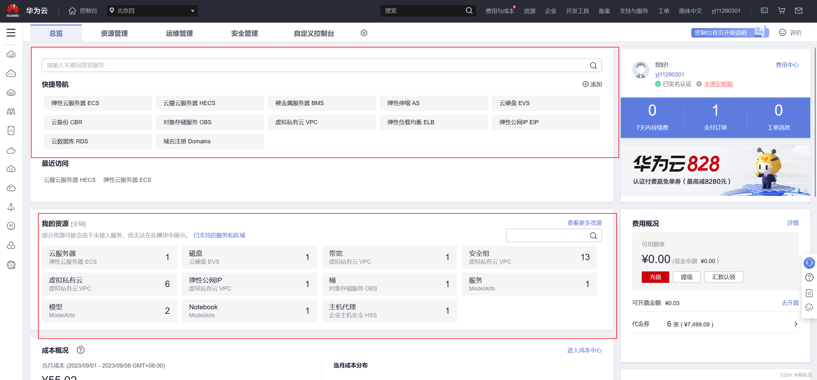Switch to the 安全管理 tab
The width and height of the screenshot is (817, 380).
click(244, 33)
